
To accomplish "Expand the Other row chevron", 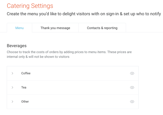I will click(x=12, y=102).
